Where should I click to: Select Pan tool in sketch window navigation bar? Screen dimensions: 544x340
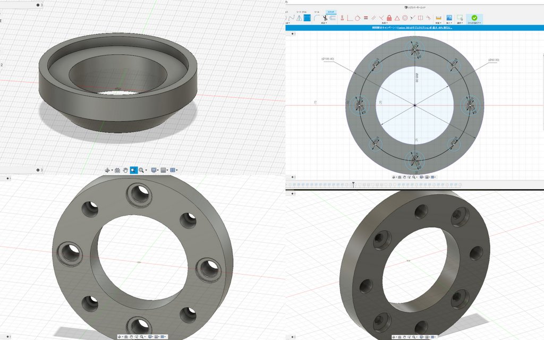coord(404,177)
